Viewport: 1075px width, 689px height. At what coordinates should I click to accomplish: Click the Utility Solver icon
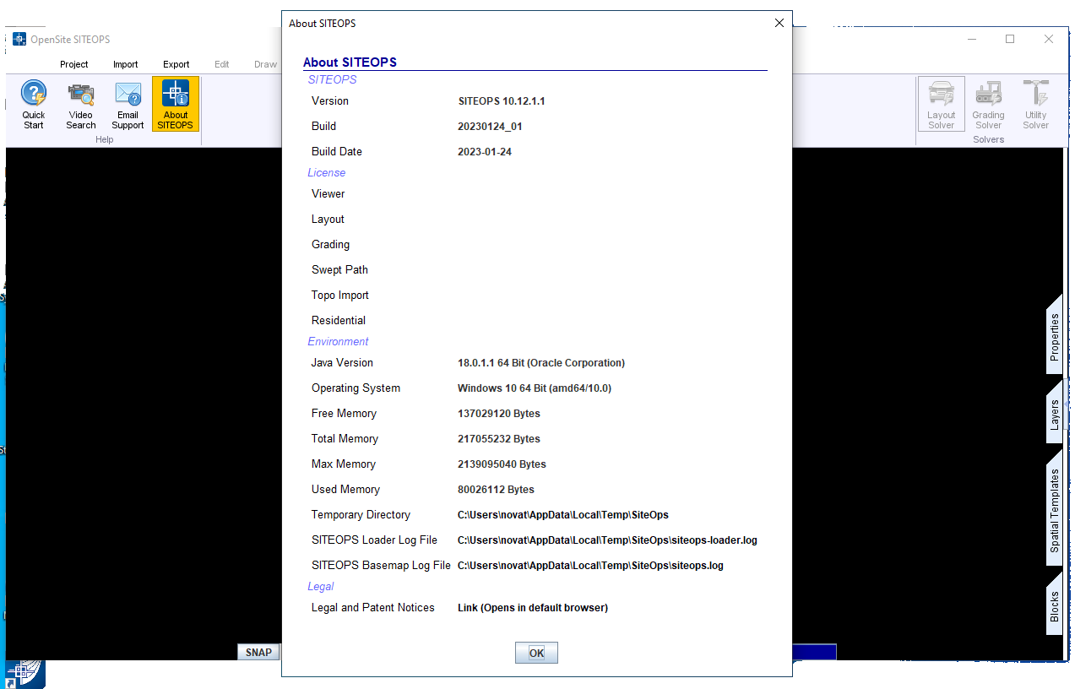pyautogui.click(x=1035, y=105)
